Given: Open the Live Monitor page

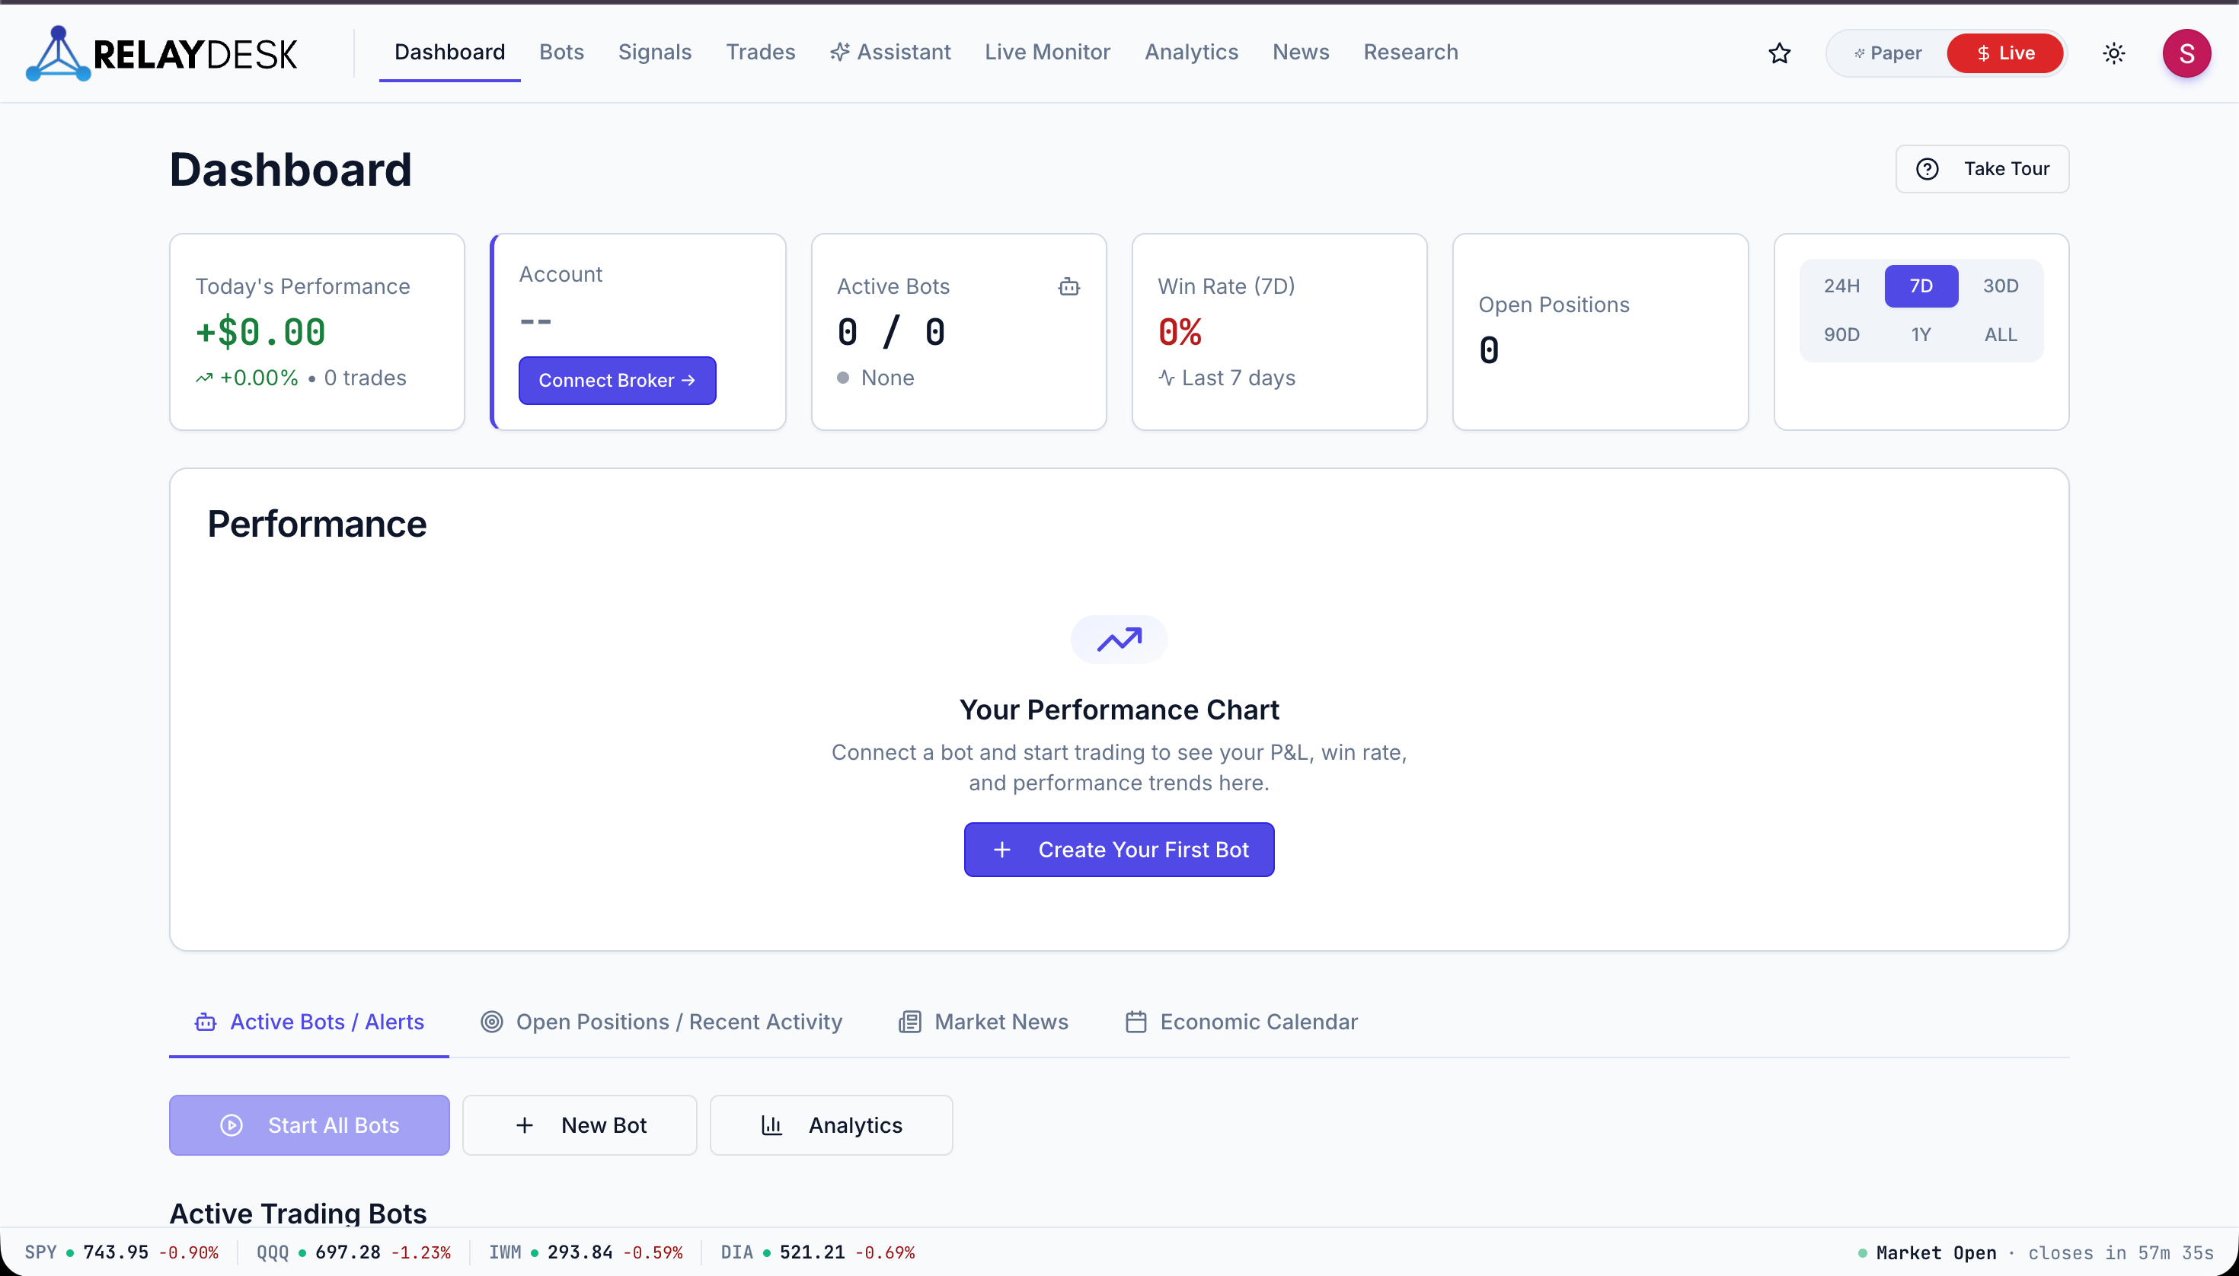Looking at the screenshot, I should point(1046,53).
